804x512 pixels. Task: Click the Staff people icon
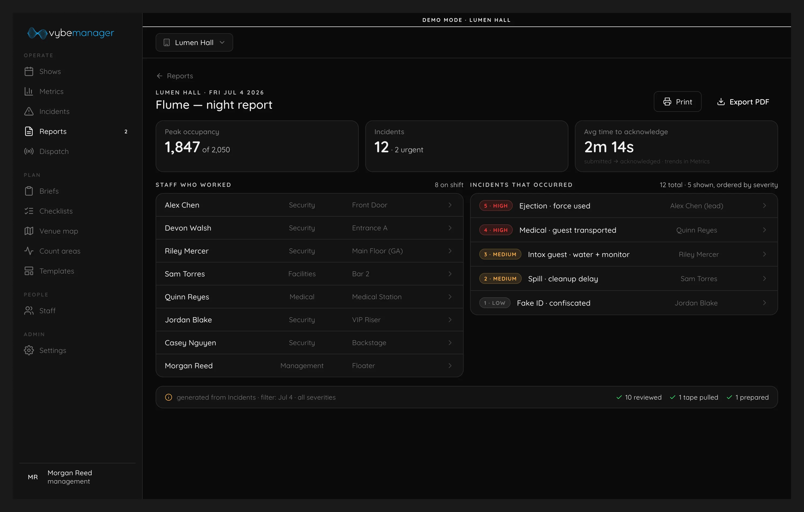coord(29,311)
